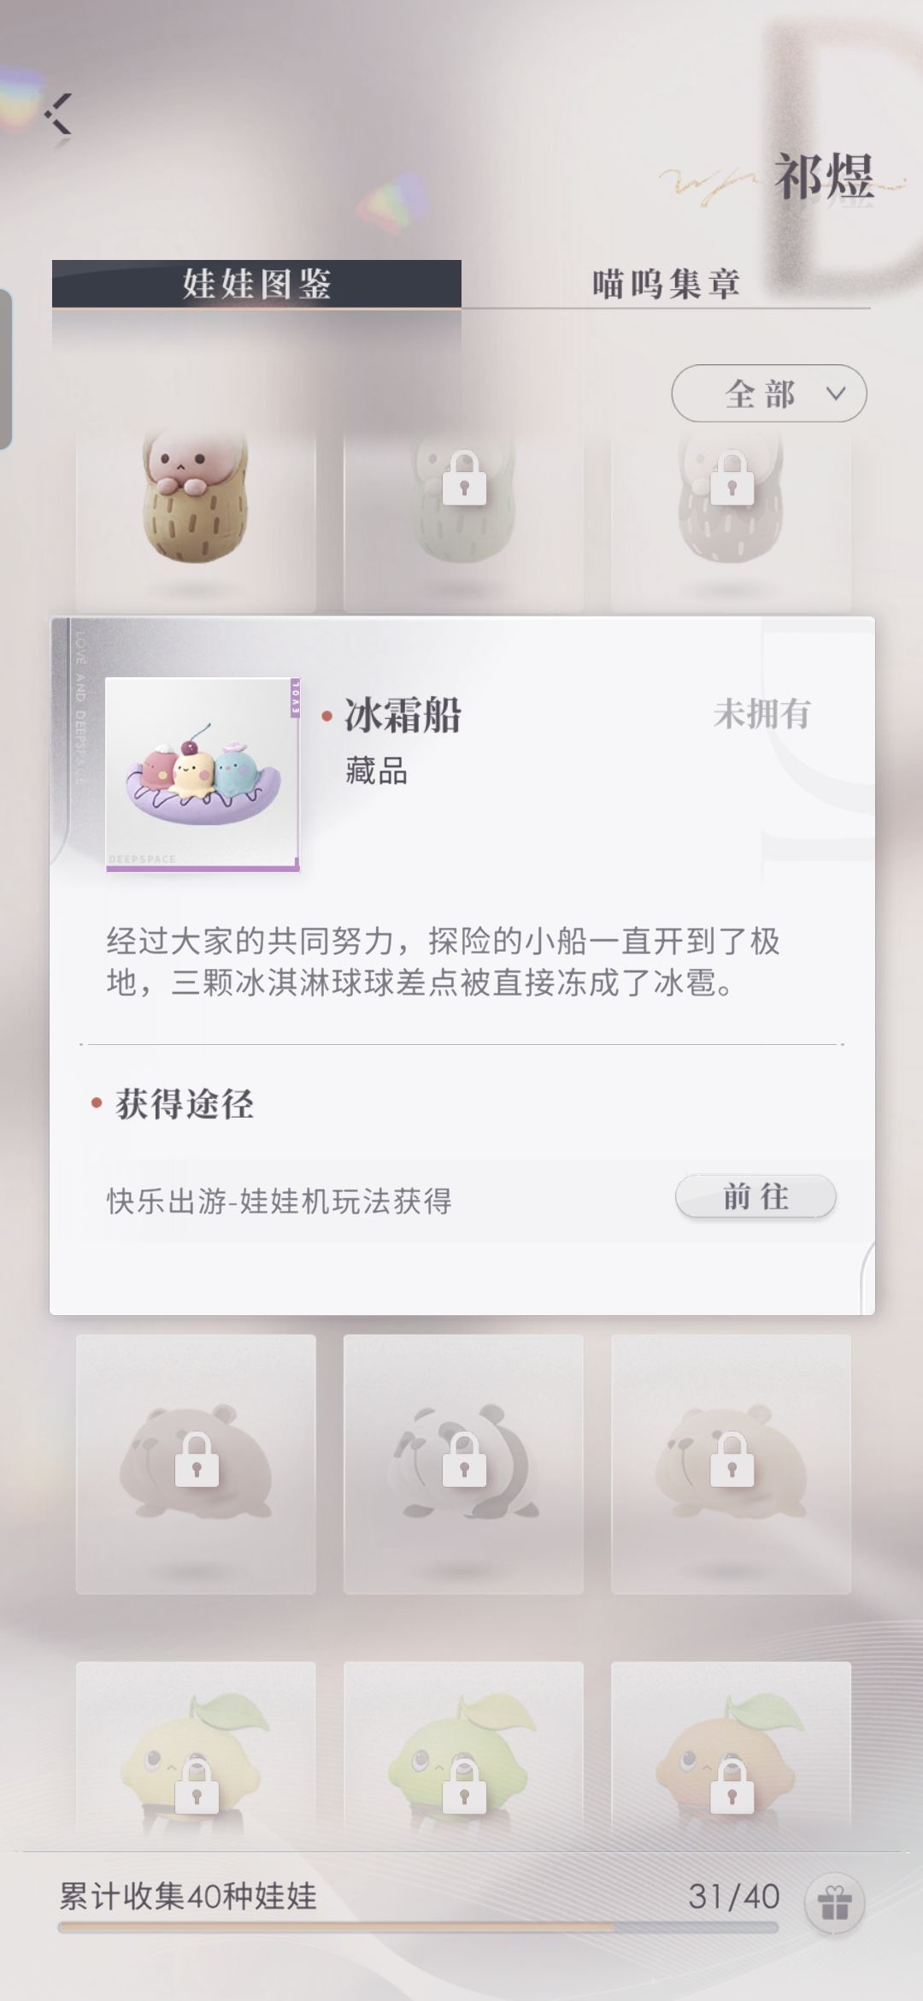Expand filter list via chevron arrow

836,393
